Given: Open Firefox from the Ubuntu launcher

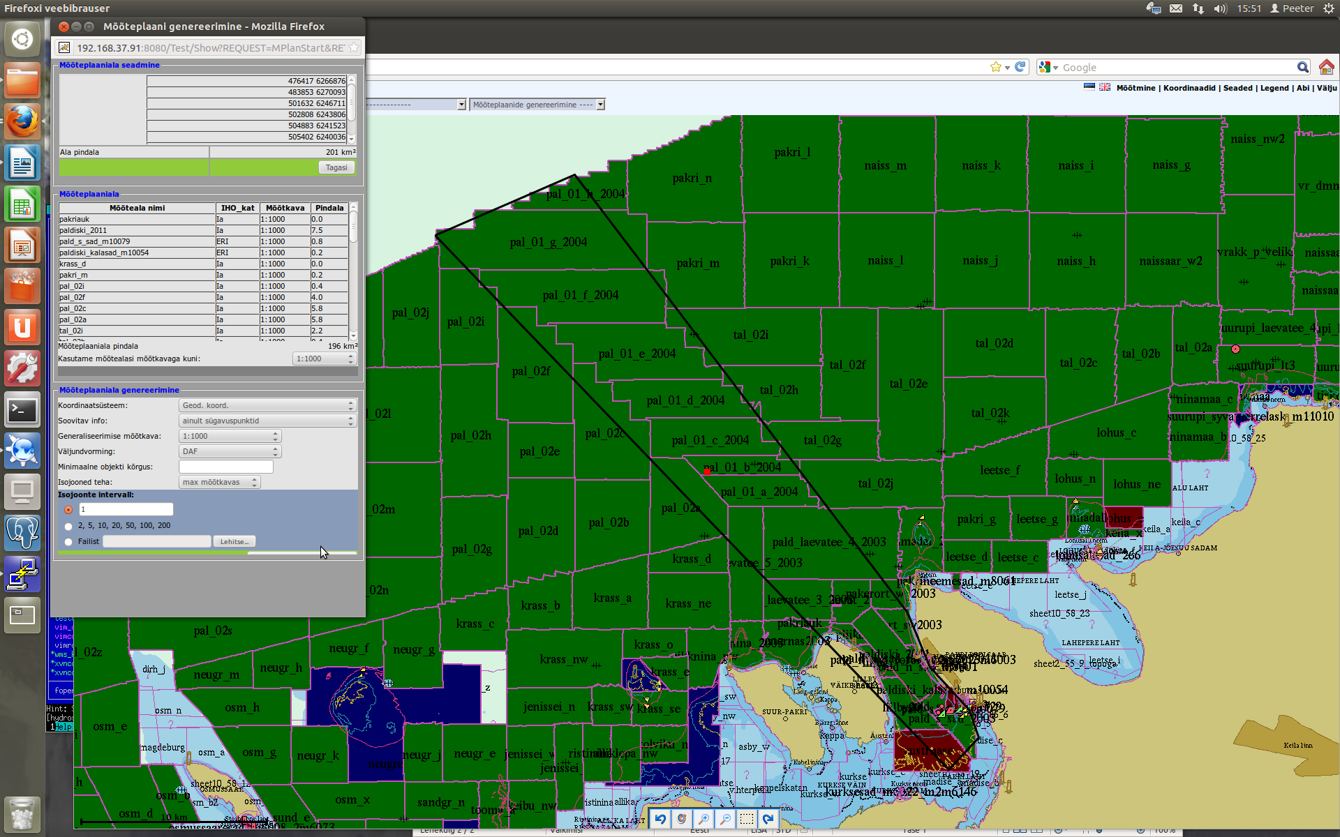Looking at the screenshot, I should (x=22, y=122).
